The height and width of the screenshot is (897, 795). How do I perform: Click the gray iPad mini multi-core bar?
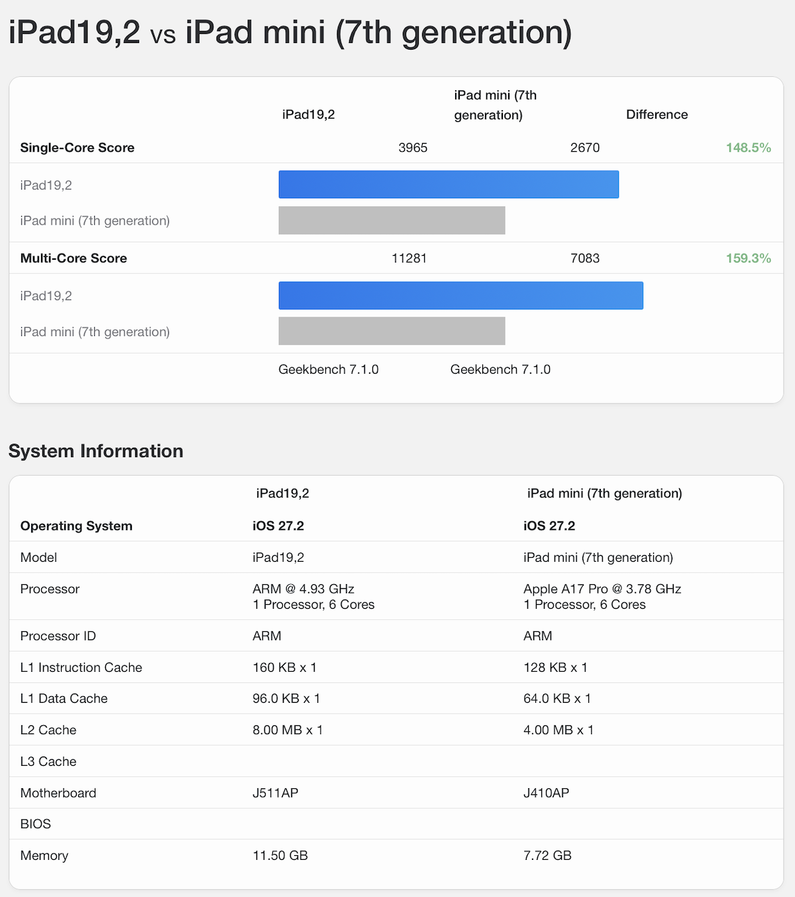click(392, 331)
